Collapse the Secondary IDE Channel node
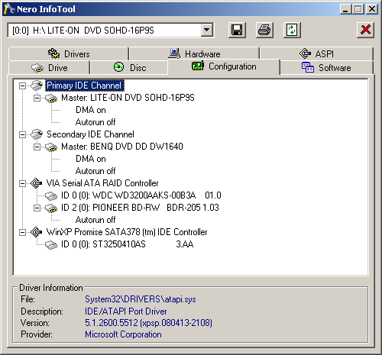Viewport: 382px width, 355px height. [22, 134]
